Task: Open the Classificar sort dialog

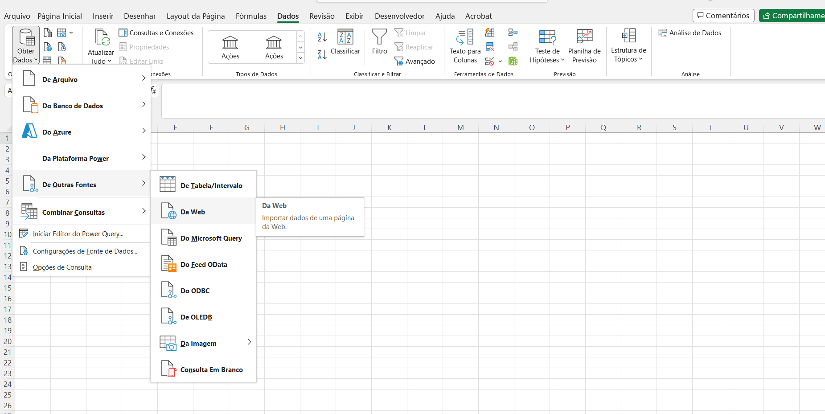Action: tap(345, 42)
